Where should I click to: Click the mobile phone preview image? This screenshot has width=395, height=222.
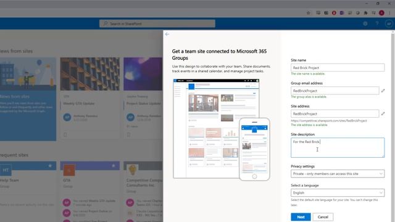point(254,149)
